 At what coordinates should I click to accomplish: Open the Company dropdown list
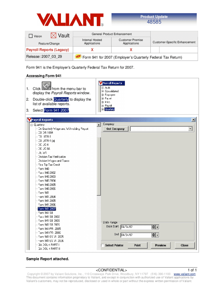[190, 129]
